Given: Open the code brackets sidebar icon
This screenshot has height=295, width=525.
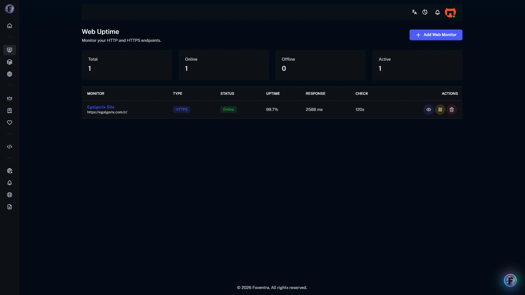Looking at the screenshot, I should point(10,147).
